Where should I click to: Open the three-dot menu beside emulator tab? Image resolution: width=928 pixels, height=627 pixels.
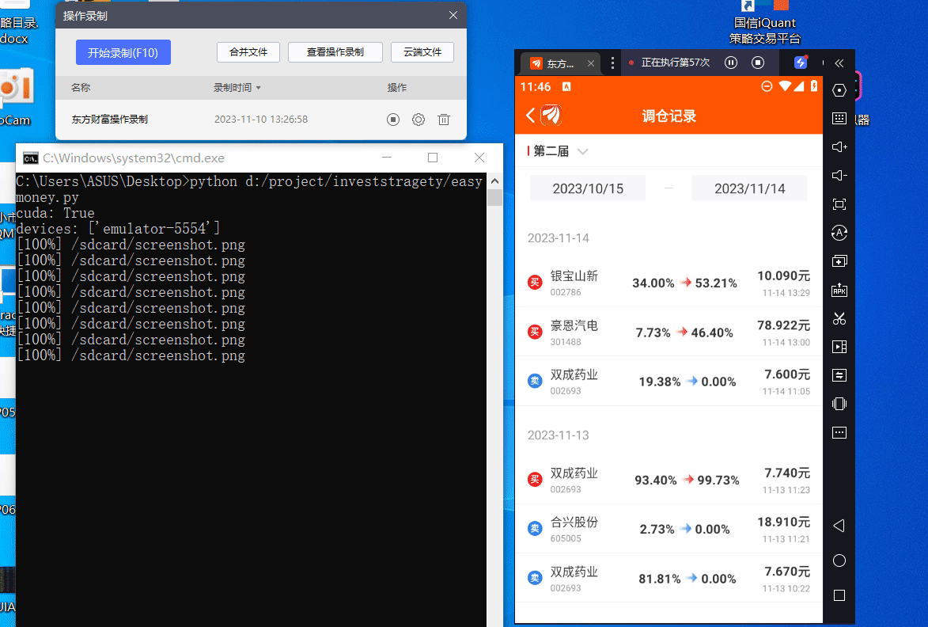612,63
